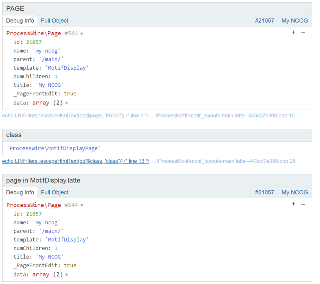
Task: Click the − icon in MotifDisplay.latte dump panel
Action: [x=302, y=204]
